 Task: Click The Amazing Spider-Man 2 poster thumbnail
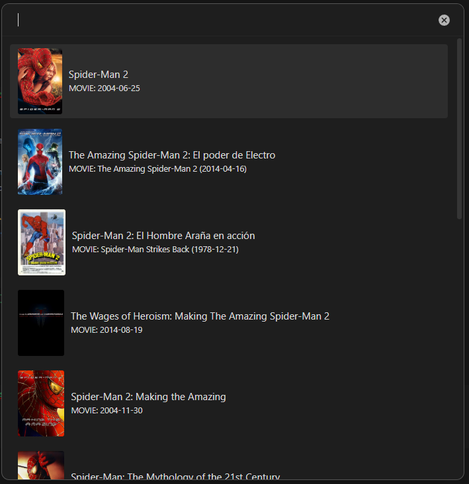40,162
